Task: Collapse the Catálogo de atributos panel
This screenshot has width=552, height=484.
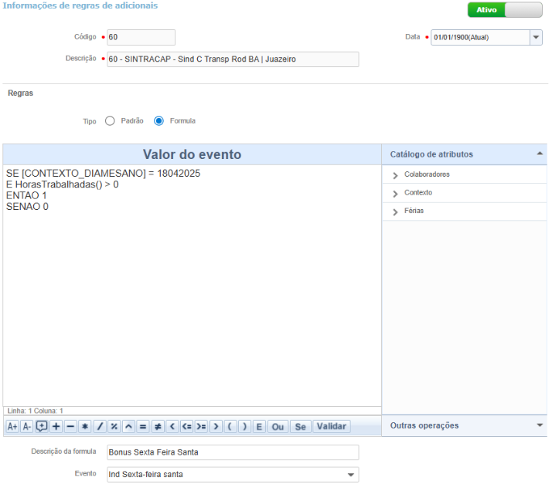Action: (x=540, y=154)
